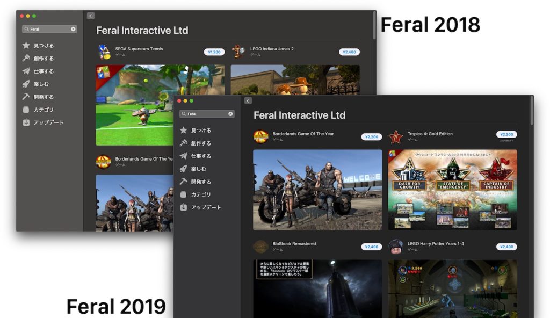550x318 pixels.
Task: Open BioShock Remastered from its app icon
Action: point(262,246)
